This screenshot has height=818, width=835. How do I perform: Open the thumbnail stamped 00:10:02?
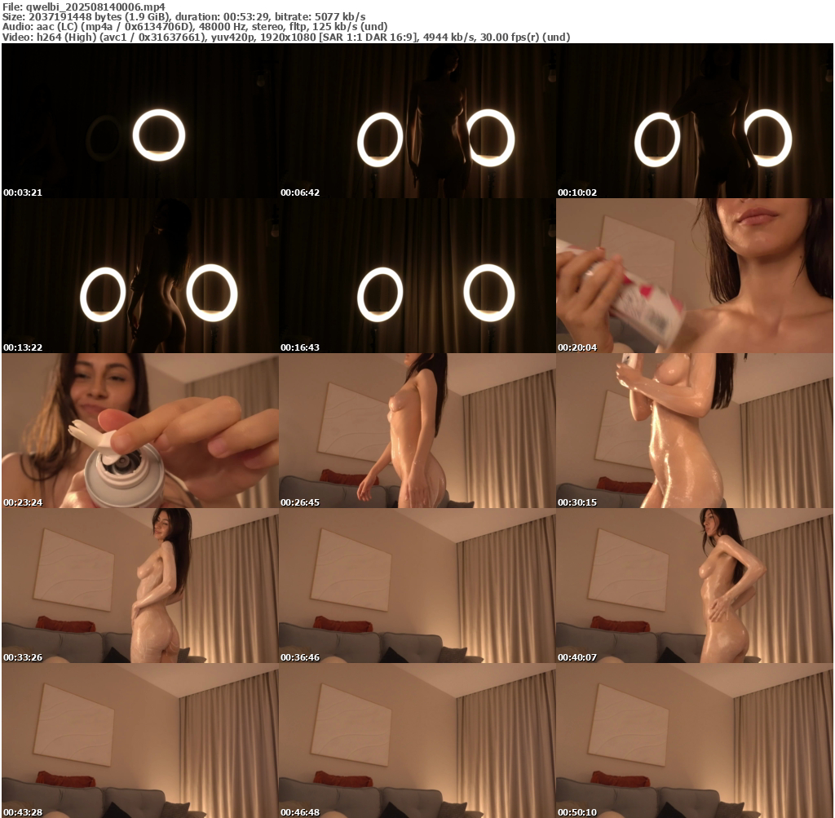(695, 121)
